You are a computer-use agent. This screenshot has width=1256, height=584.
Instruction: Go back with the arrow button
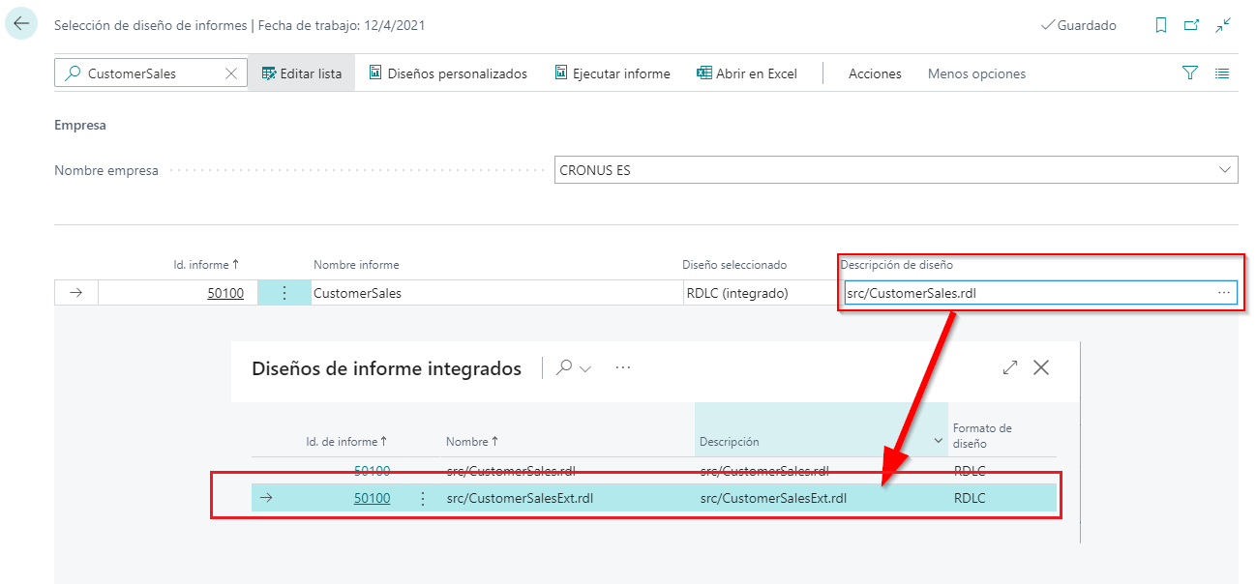point(21,24)
